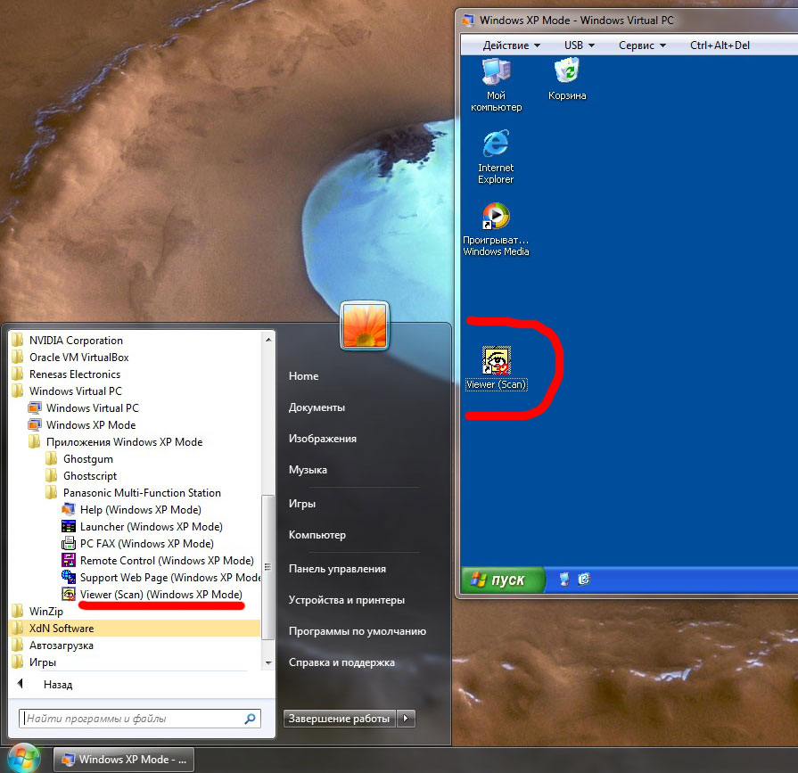Launch PC FAX (Windows XP Mode)
This screenshot has width=798, height=773.
click(x=146, y=544)
